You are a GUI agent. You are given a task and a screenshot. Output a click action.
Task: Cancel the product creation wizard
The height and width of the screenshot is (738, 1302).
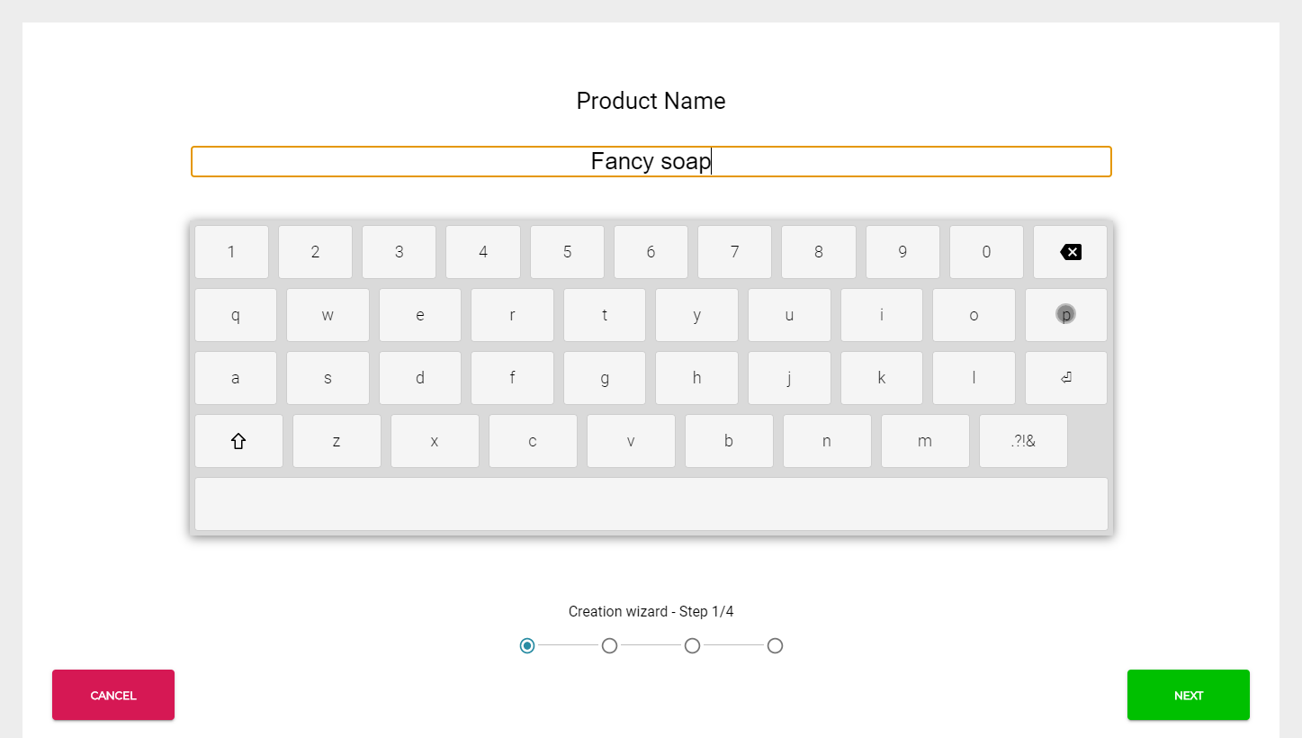pyautogui.click(x=112, y=695)
